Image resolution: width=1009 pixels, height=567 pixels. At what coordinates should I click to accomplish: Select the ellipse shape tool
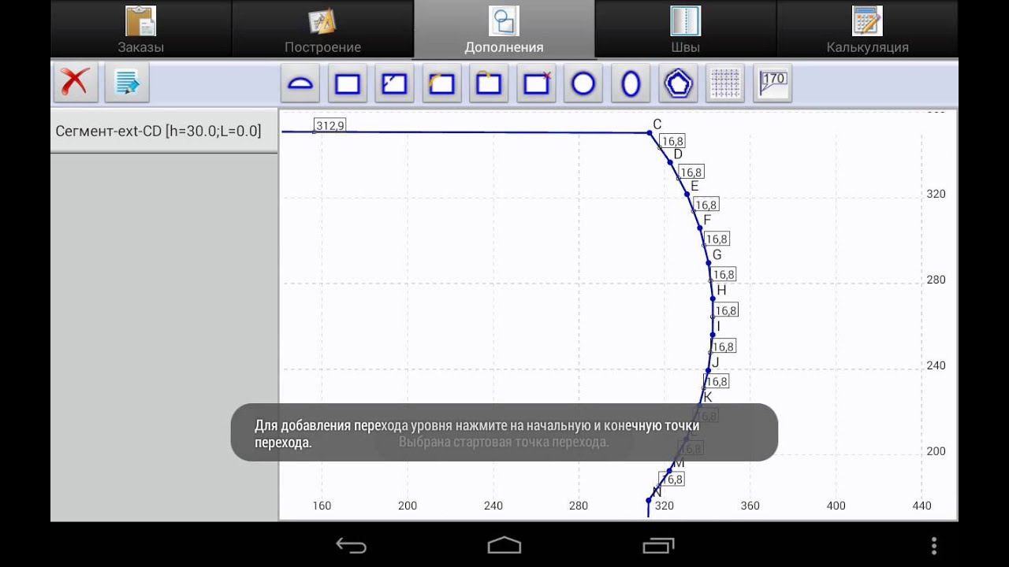[x=631, y=83]
